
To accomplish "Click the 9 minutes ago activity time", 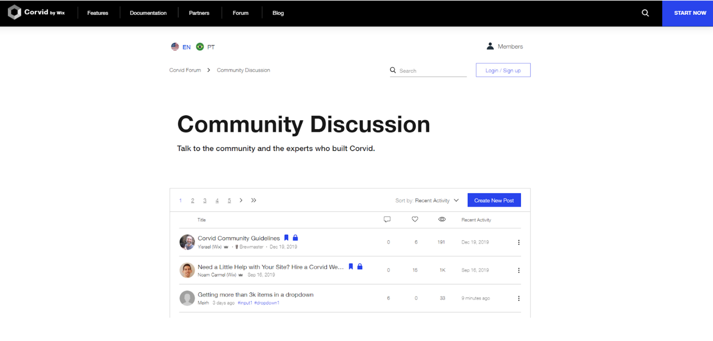I will (476, 298).
